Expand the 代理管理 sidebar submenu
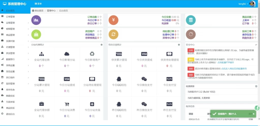This screenshot has height=126, width=260. pos(15,47)
